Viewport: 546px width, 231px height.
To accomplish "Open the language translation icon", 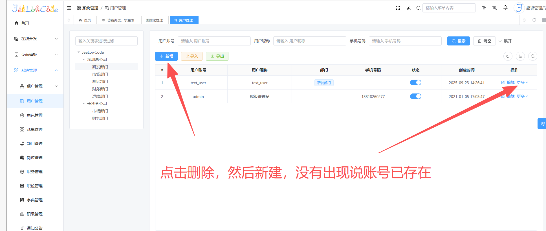I will [495, 8].
